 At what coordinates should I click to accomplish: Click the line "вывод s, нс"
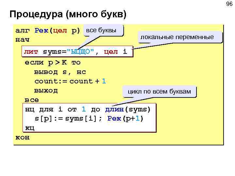60,72
